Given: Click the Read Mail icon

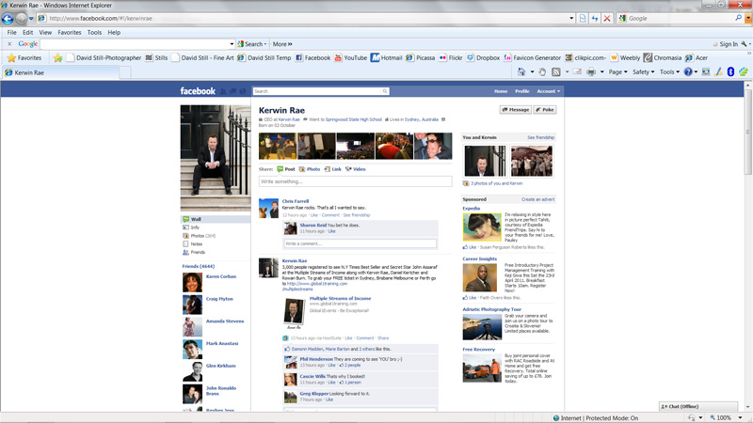Looking at the screenshot, I should (x=577, y=72).
